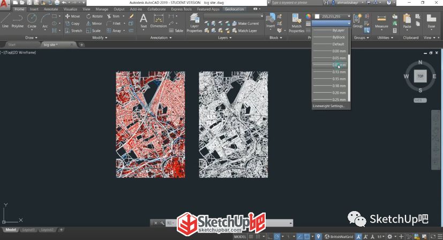The width and height of the screenshot is (443, 240).
Task: Activate the Move command
Action: click(x=73, y=16)
